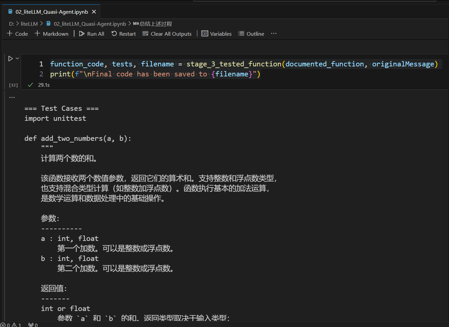The width and height of the screenshot is (449, 327).
Task: Click the [12] execution count label
Action: (13, 85)
